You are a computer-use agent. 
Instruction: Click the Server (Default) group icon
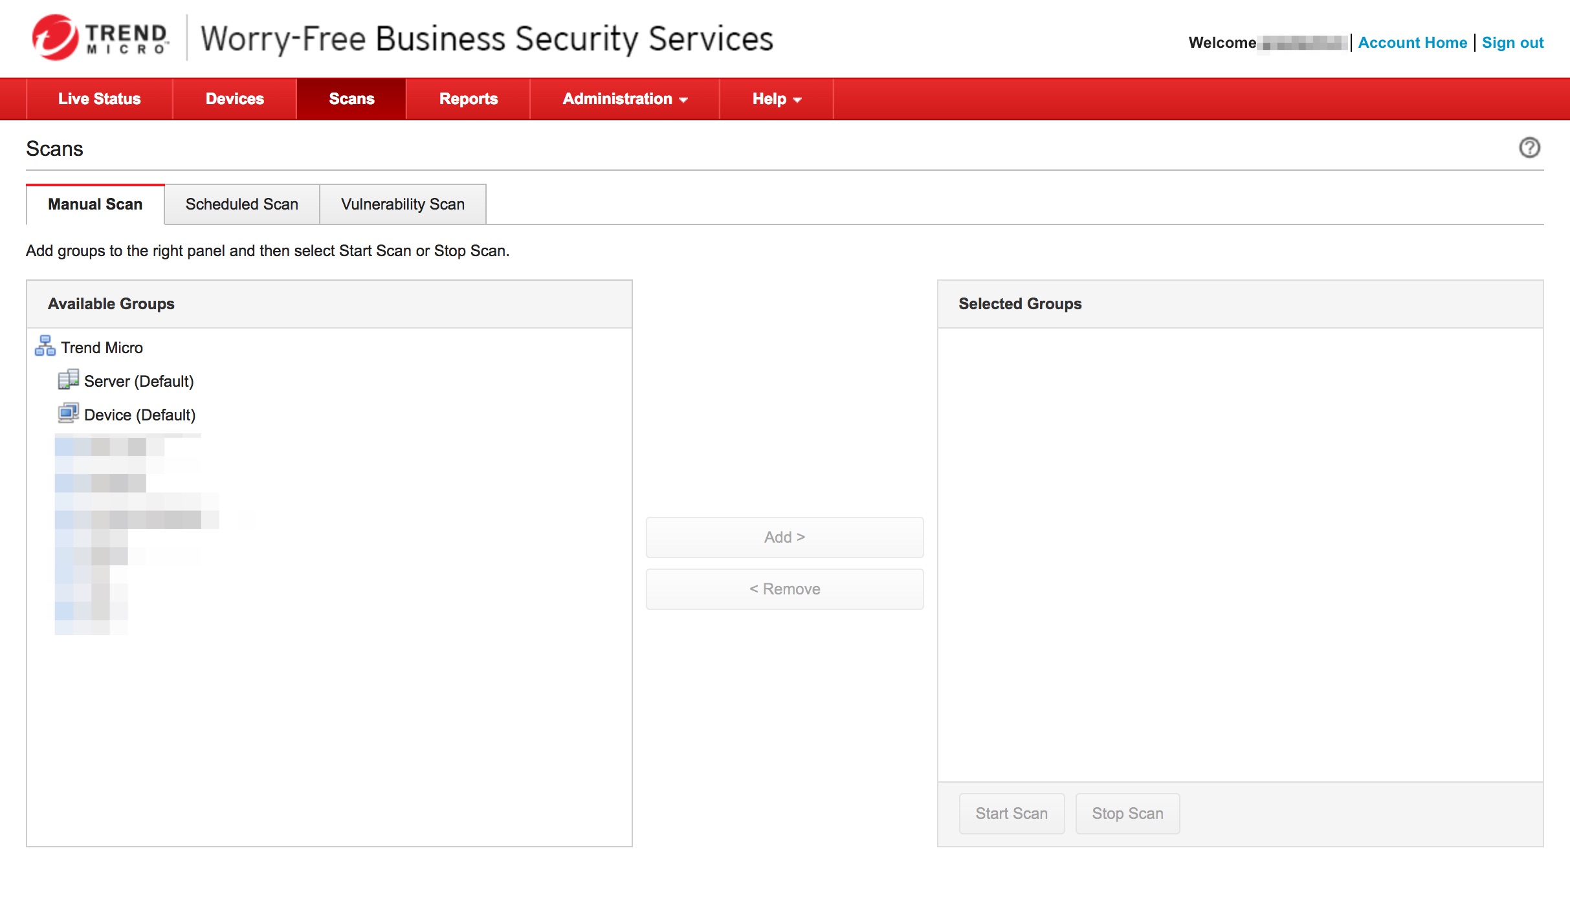68,380
